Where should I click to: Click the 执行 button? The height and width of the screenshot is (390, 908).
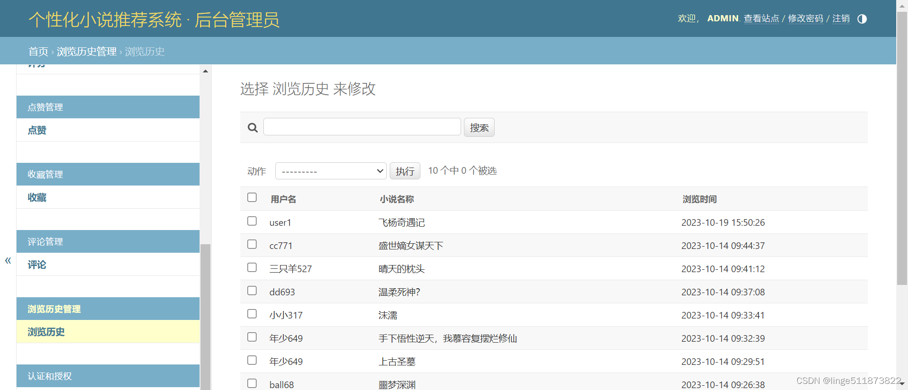coord(405,171)
